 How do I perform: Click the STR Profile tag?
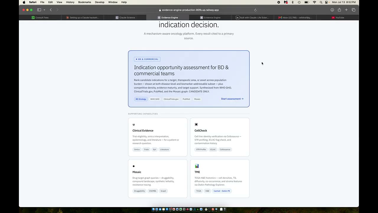(201, 149)
